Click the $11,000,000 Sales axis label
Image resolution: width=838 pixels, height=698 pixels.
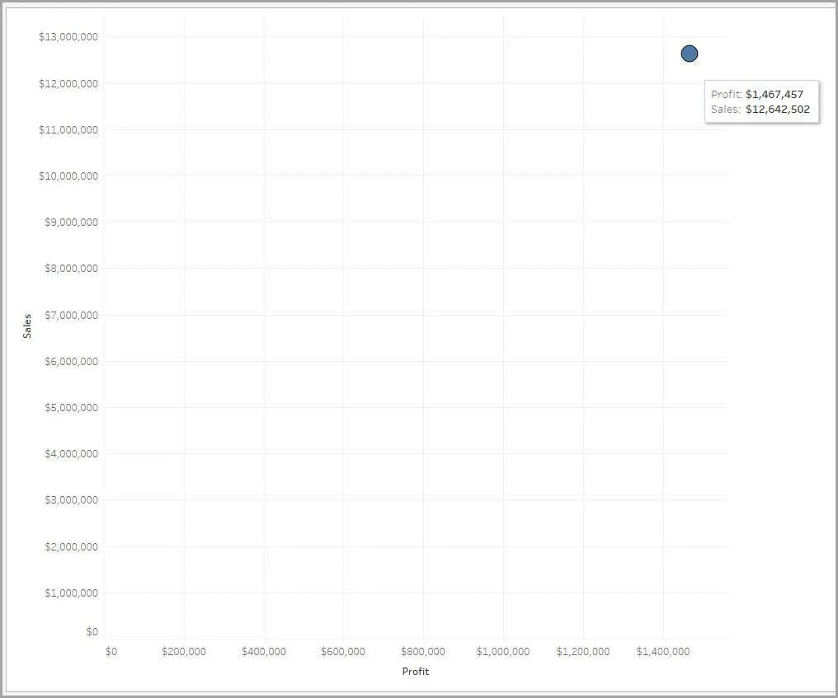(x=68, y=129)
